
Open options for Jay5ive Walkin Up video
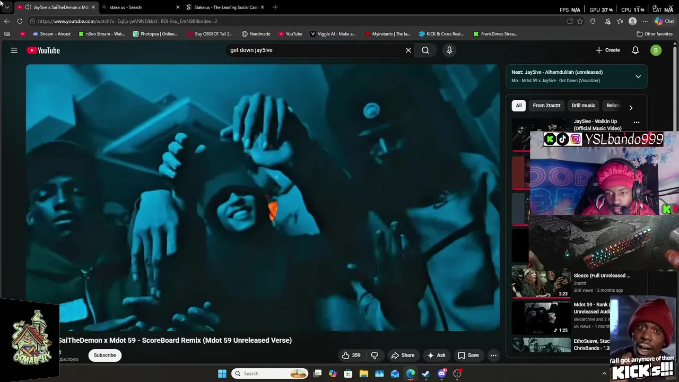pyautogui.click(x=637, y=123)
